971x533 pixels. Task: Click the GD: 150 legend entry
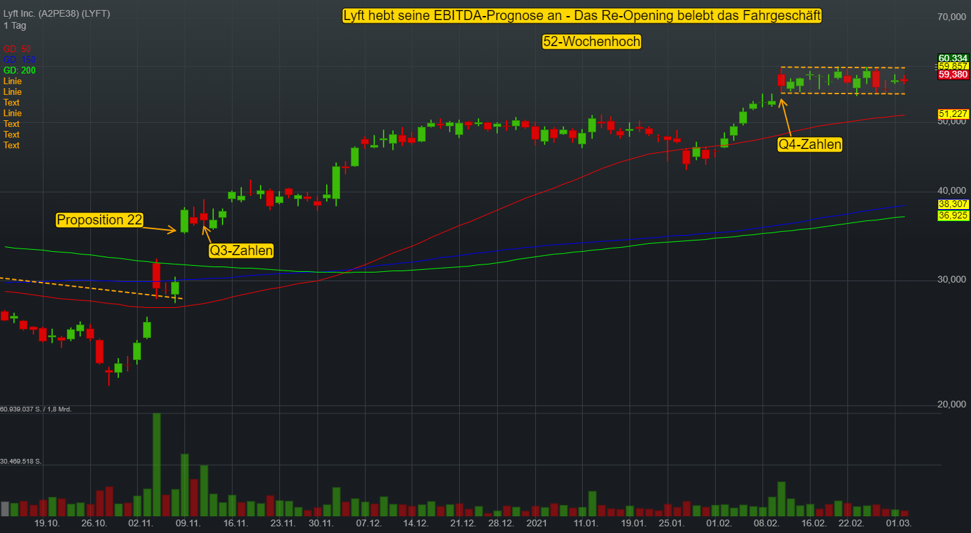[19, 59]
